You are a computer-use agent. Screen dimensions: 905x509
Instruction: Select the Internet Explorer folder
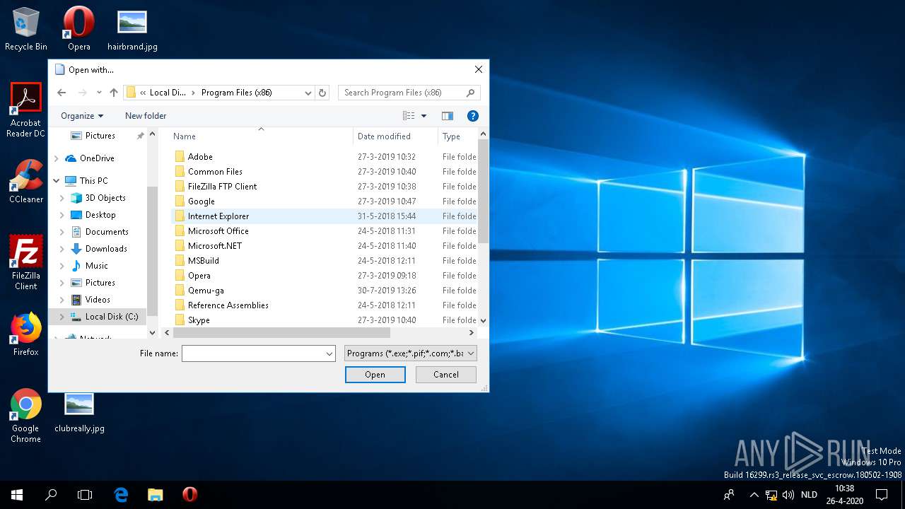click(x=325, y=216)
